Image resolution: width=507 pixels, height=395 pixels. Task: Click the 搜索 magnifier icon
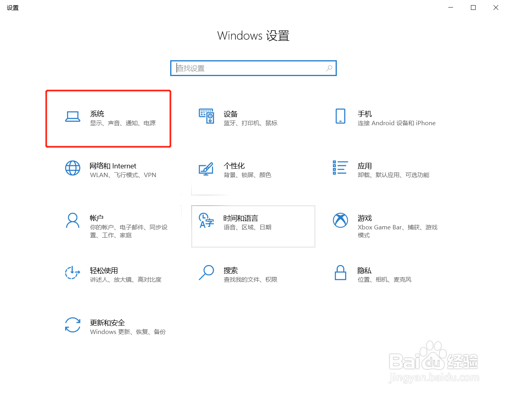(206, 273)
